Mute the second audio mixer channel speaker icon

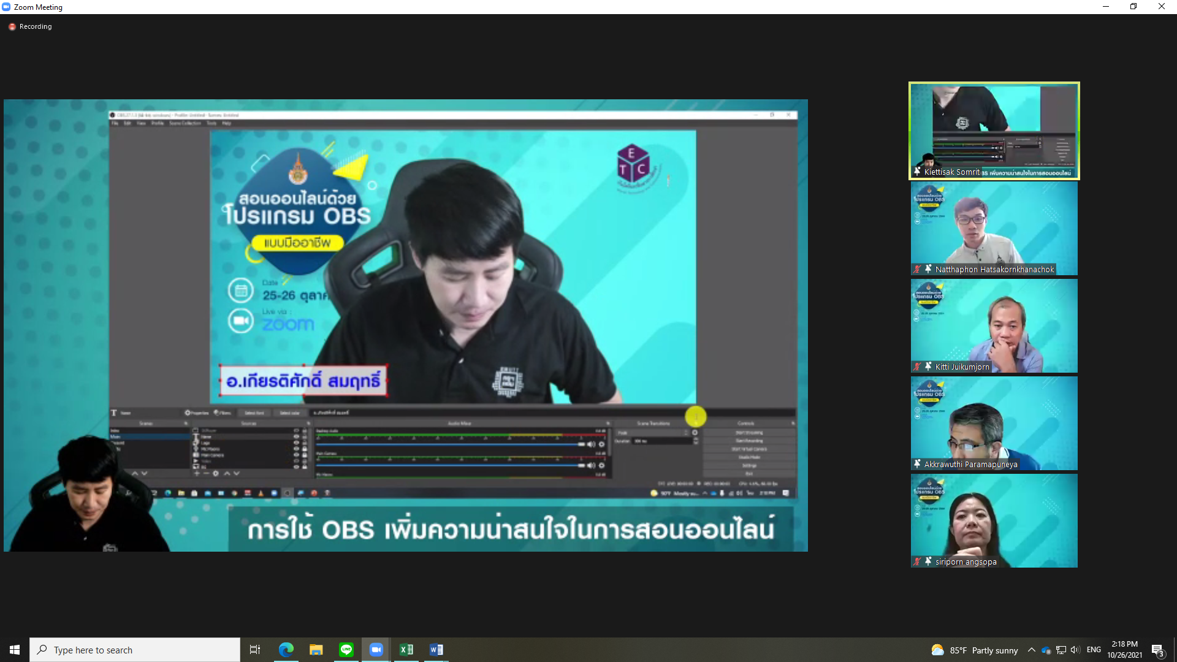591,466
